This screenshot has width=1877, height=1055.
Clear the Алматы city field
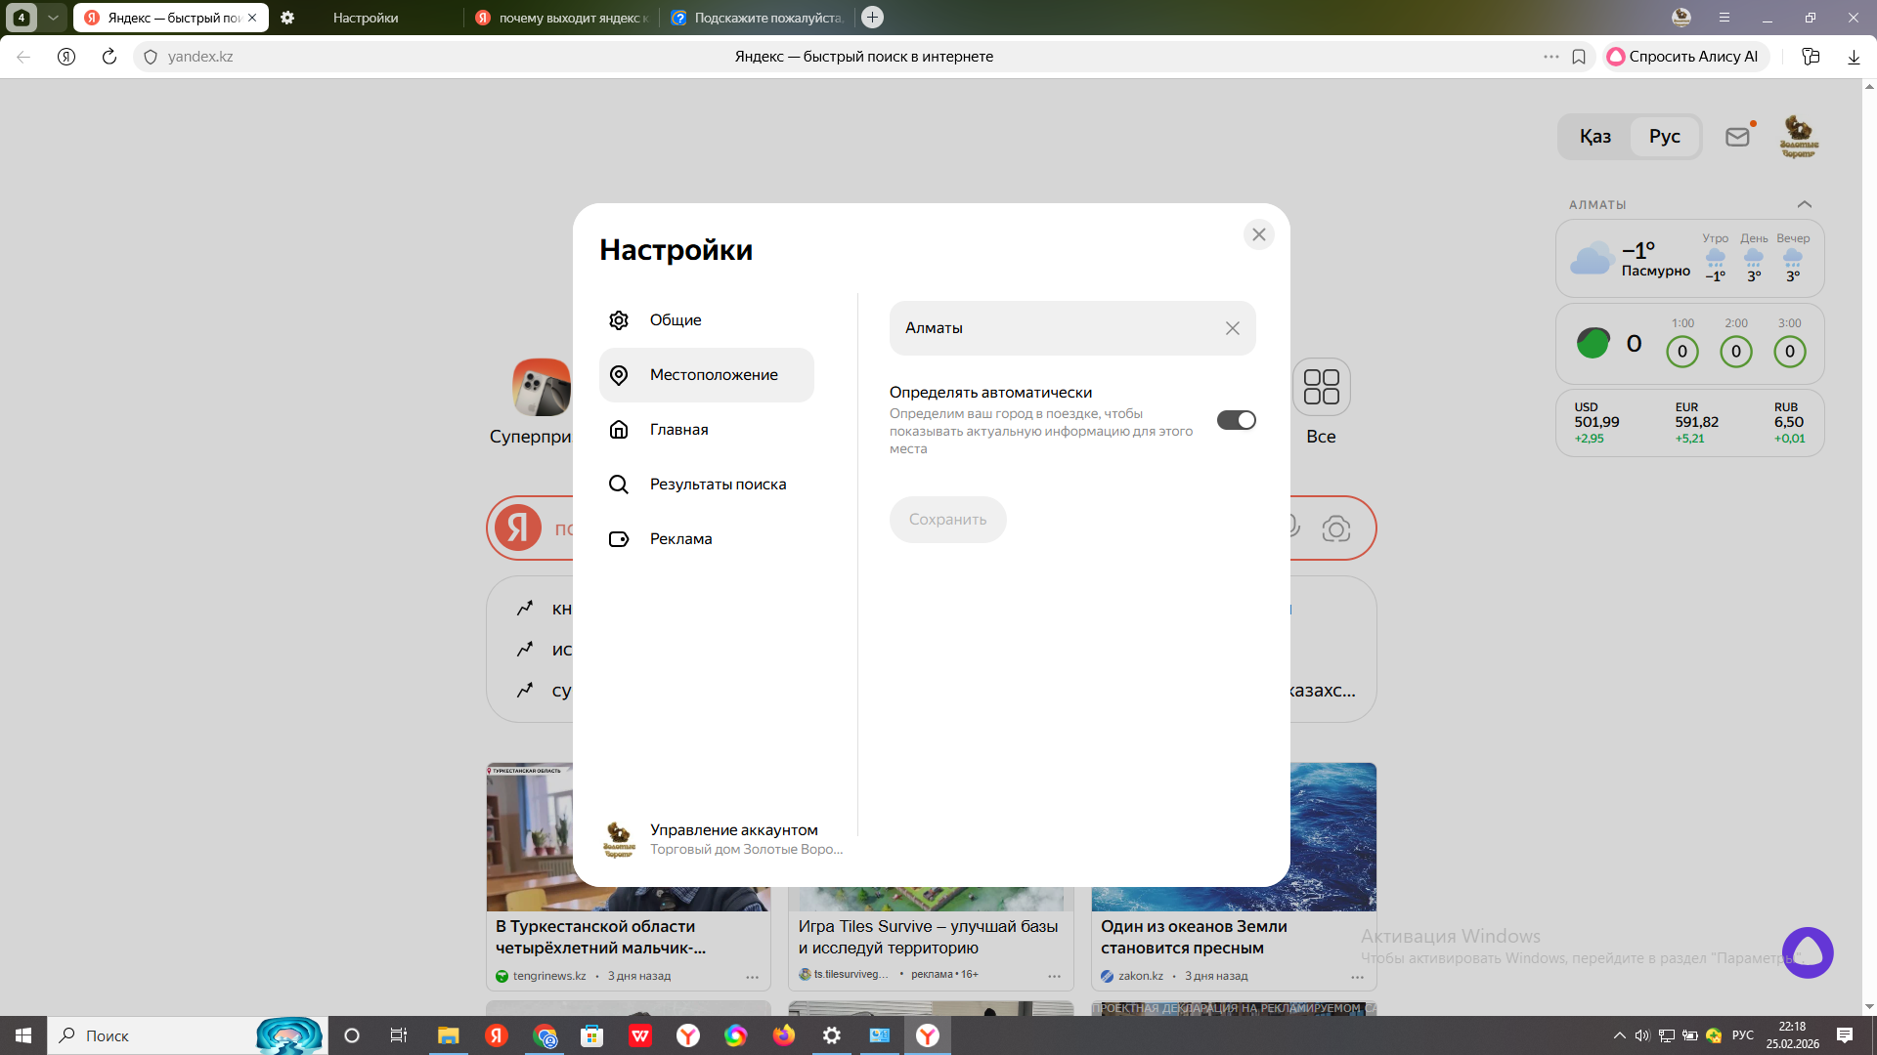click(x=1232, y=328)
